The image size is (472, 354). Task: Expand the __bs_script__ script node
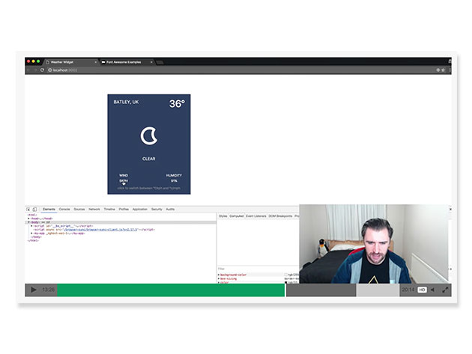[x=31, y=226]
